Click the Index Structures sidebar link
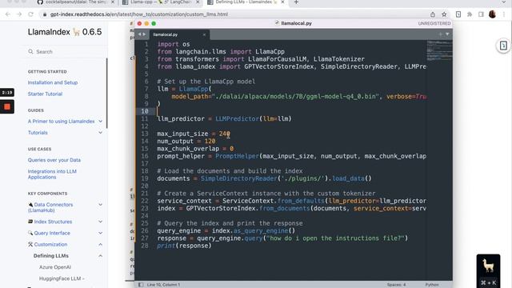Screen dimensions: 512x288 (53, 222)
